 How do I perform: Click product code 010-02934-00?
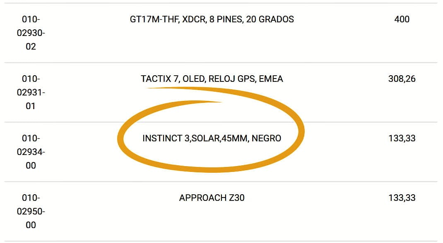pyautogui.click(x=31, y=152)
